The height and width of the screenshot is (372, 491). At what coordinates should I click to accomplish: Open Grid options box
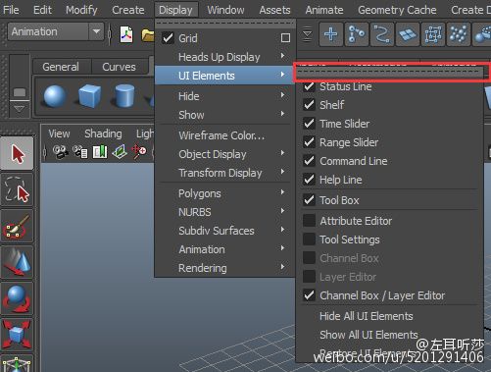click(285, 38)
